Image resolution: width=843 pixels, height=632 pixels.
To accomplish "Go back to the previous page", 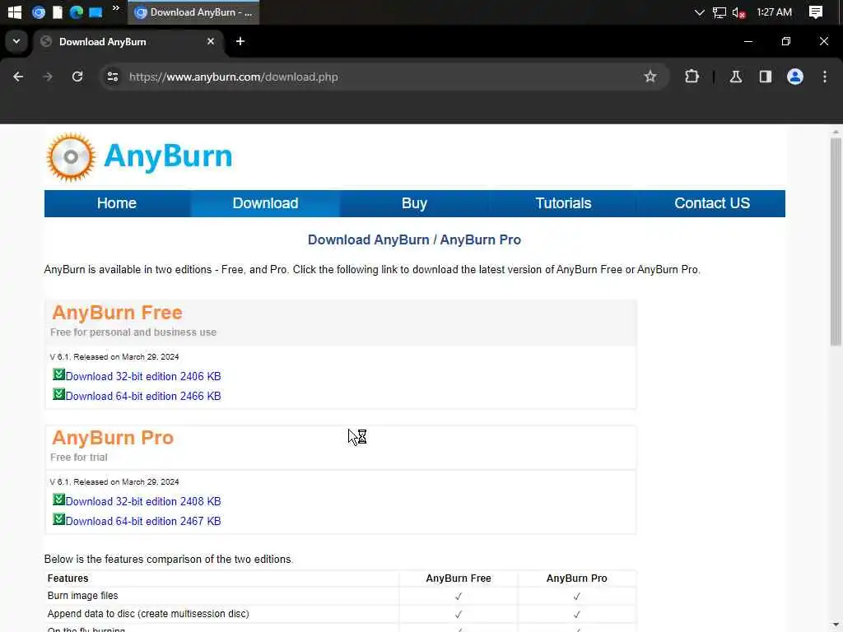I will (x=18, y=77).
